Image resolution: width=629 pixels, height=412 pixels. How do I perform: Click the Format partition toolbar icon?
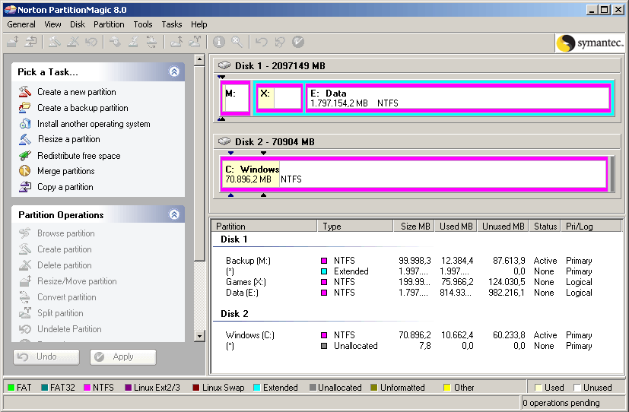[x=134, y=42]
